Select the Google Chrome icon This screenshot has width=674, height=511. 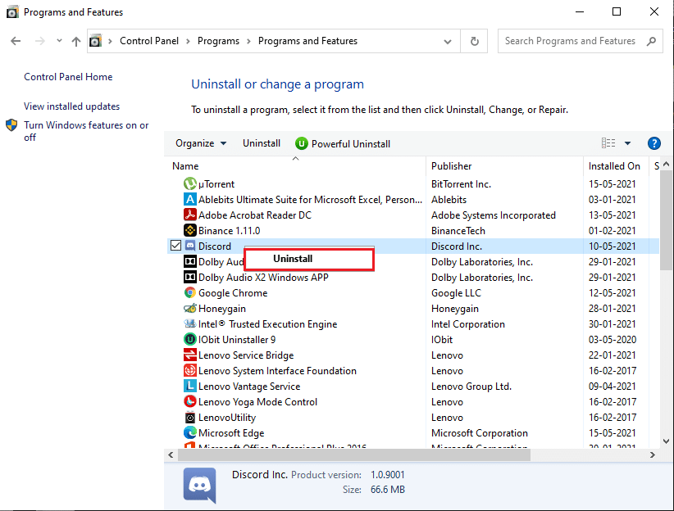[x=190, y=293]
